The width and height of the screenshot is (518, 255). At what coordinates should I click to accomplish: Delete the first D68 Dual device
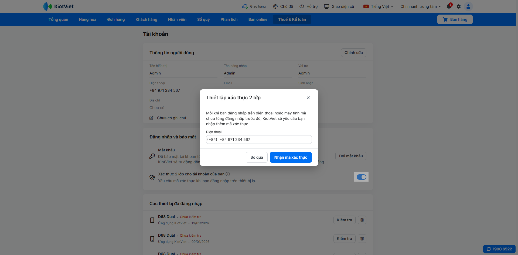(x=362, y=220)
